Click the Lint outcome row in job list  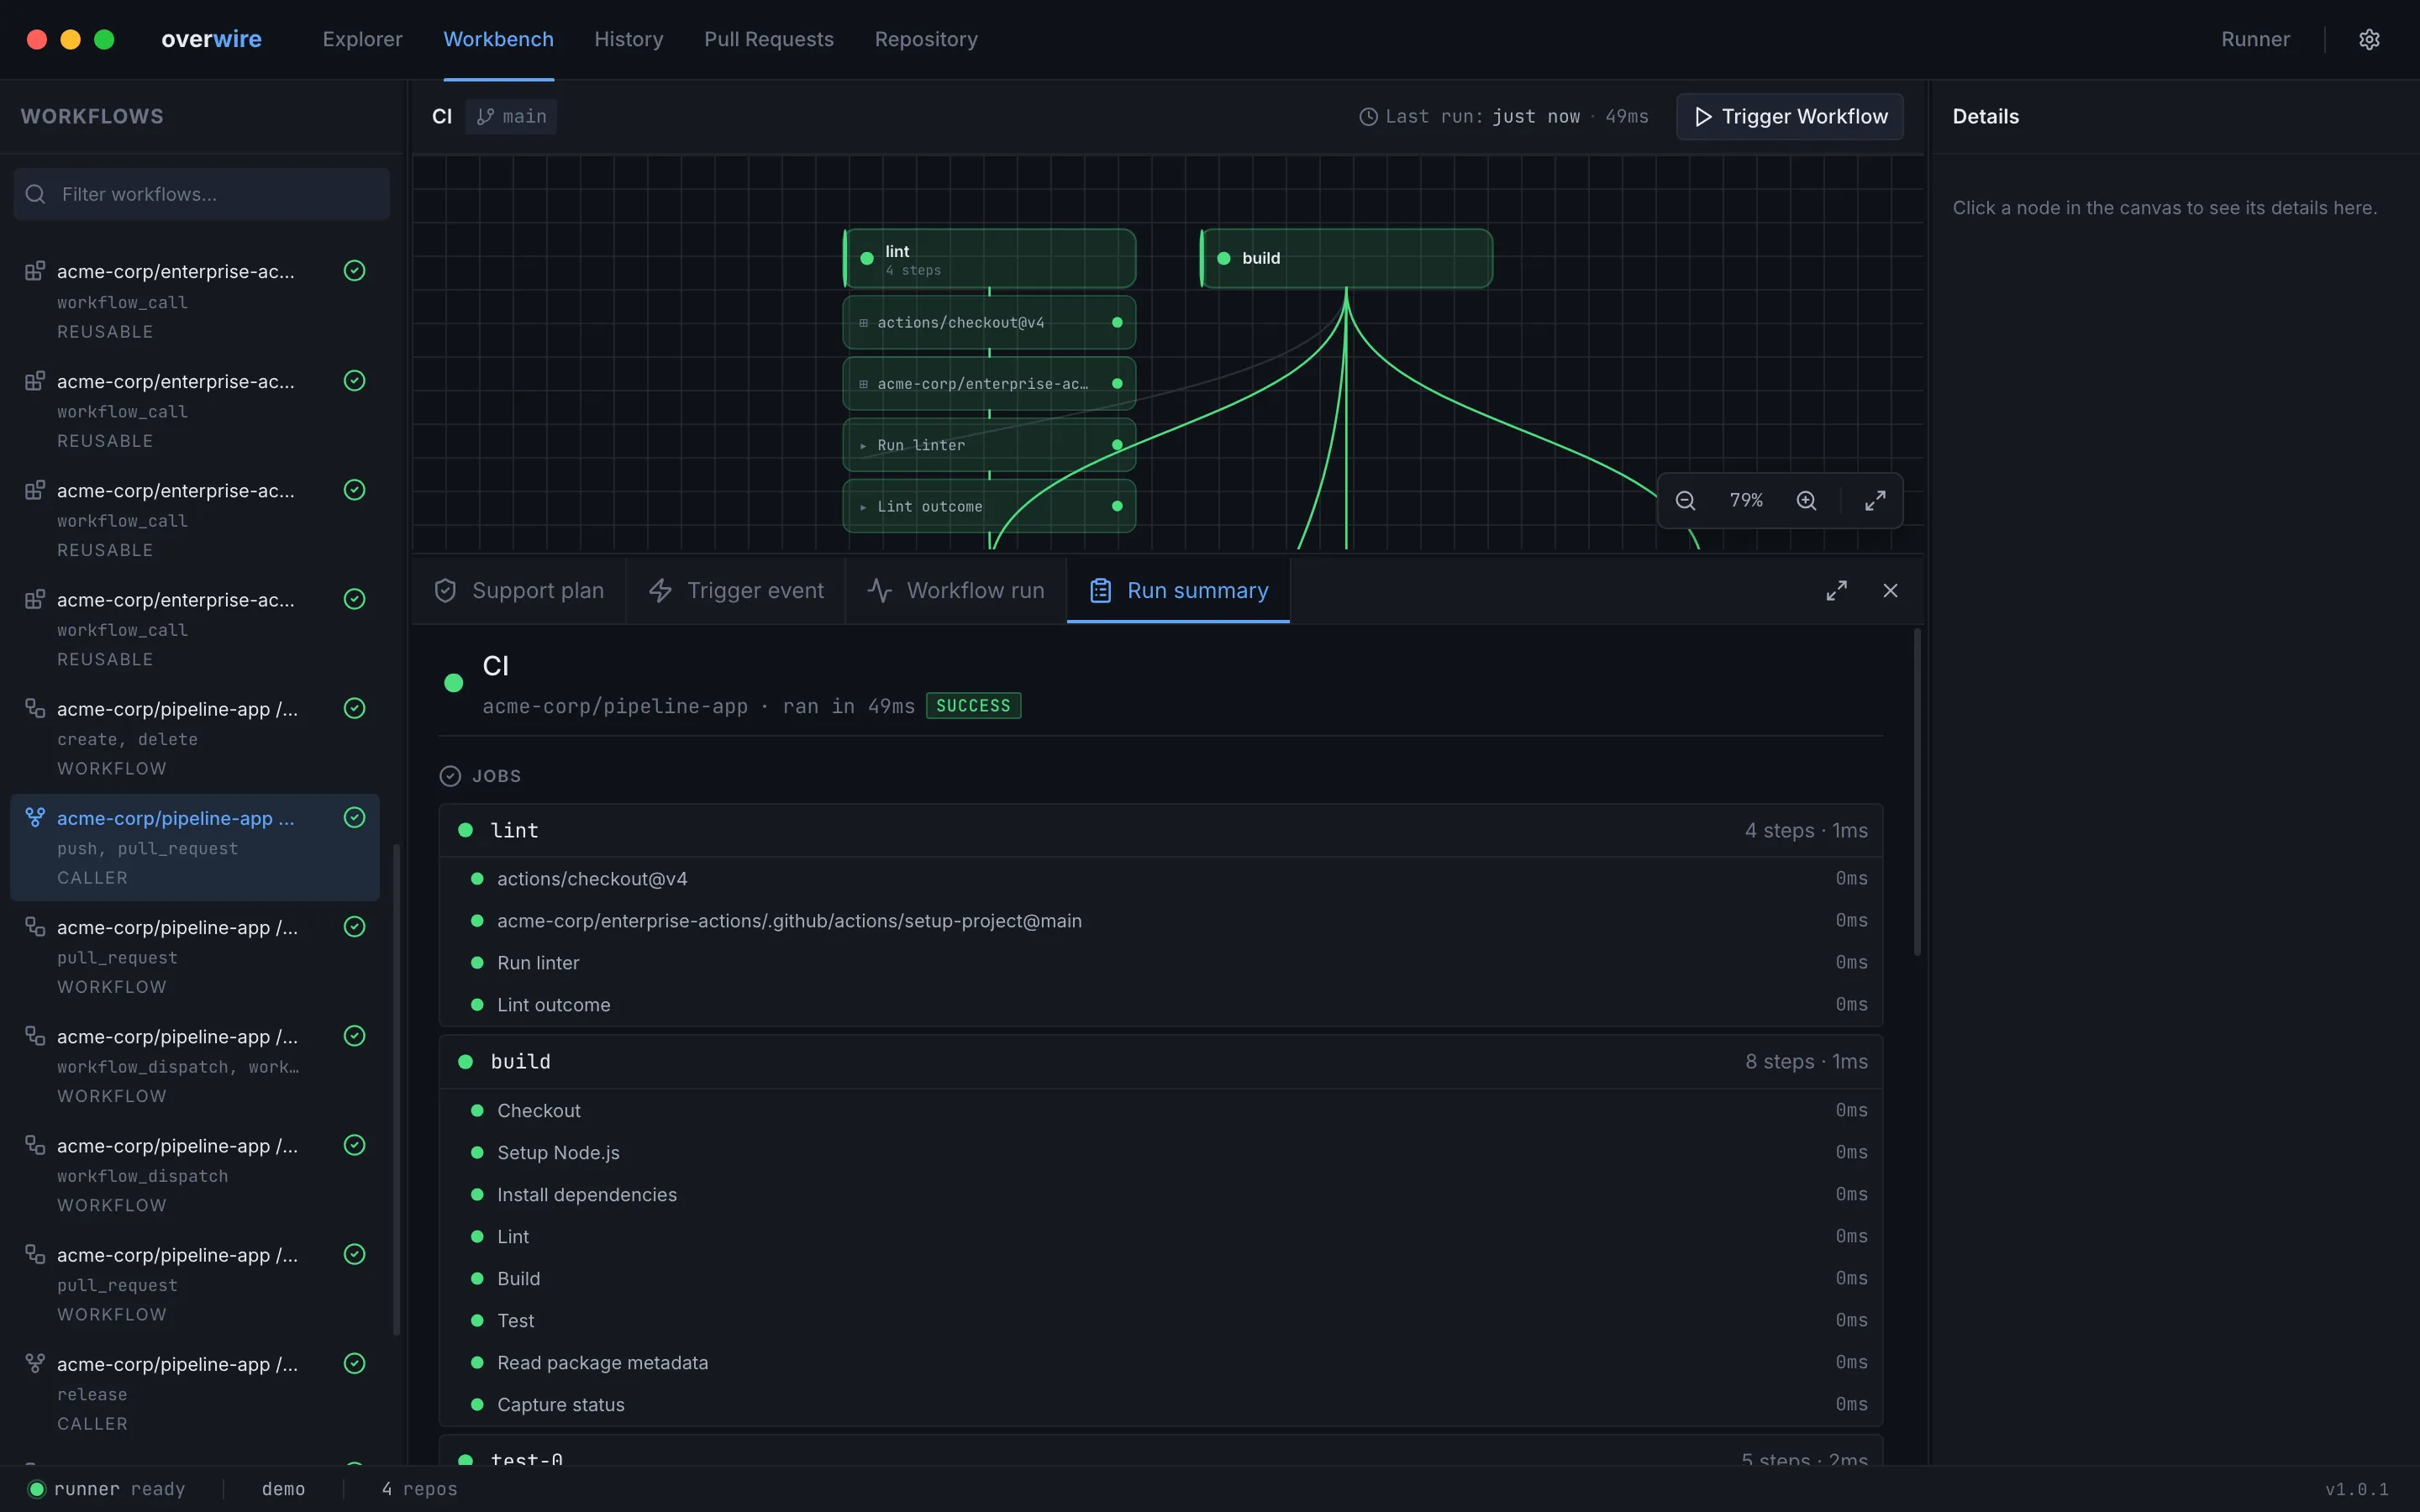[1160, 1005]
